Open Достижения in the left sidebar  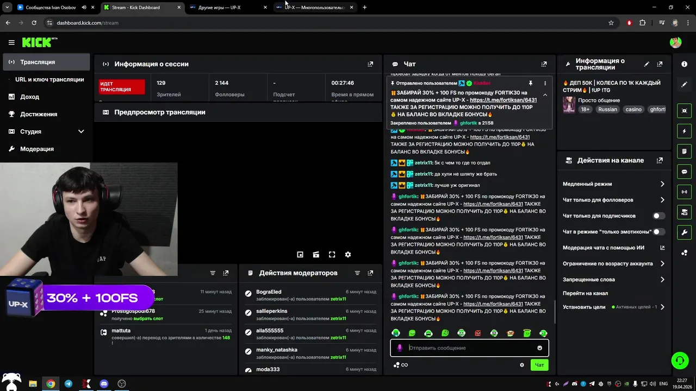pos(46,114)
